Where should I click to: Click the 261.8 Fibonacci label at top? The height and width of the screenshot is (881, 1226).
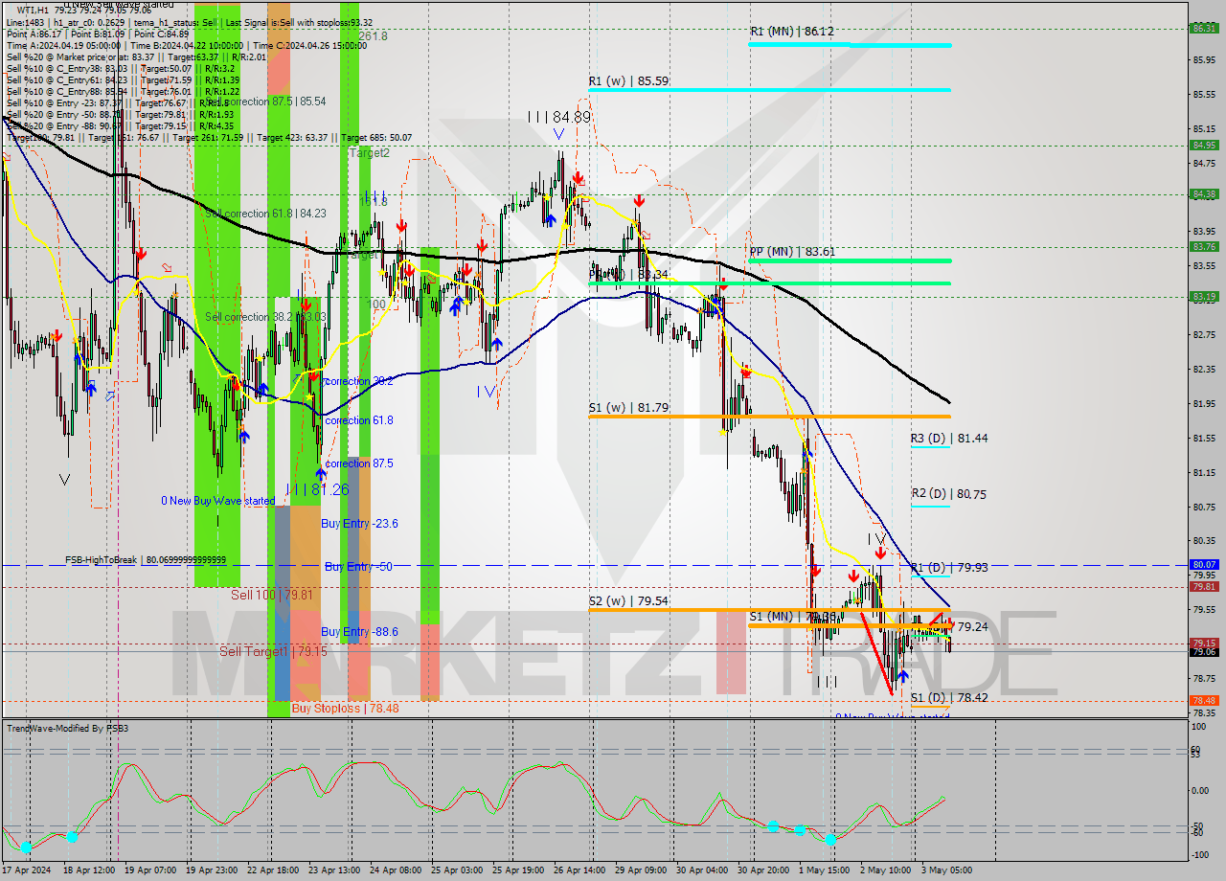[373, 36]
